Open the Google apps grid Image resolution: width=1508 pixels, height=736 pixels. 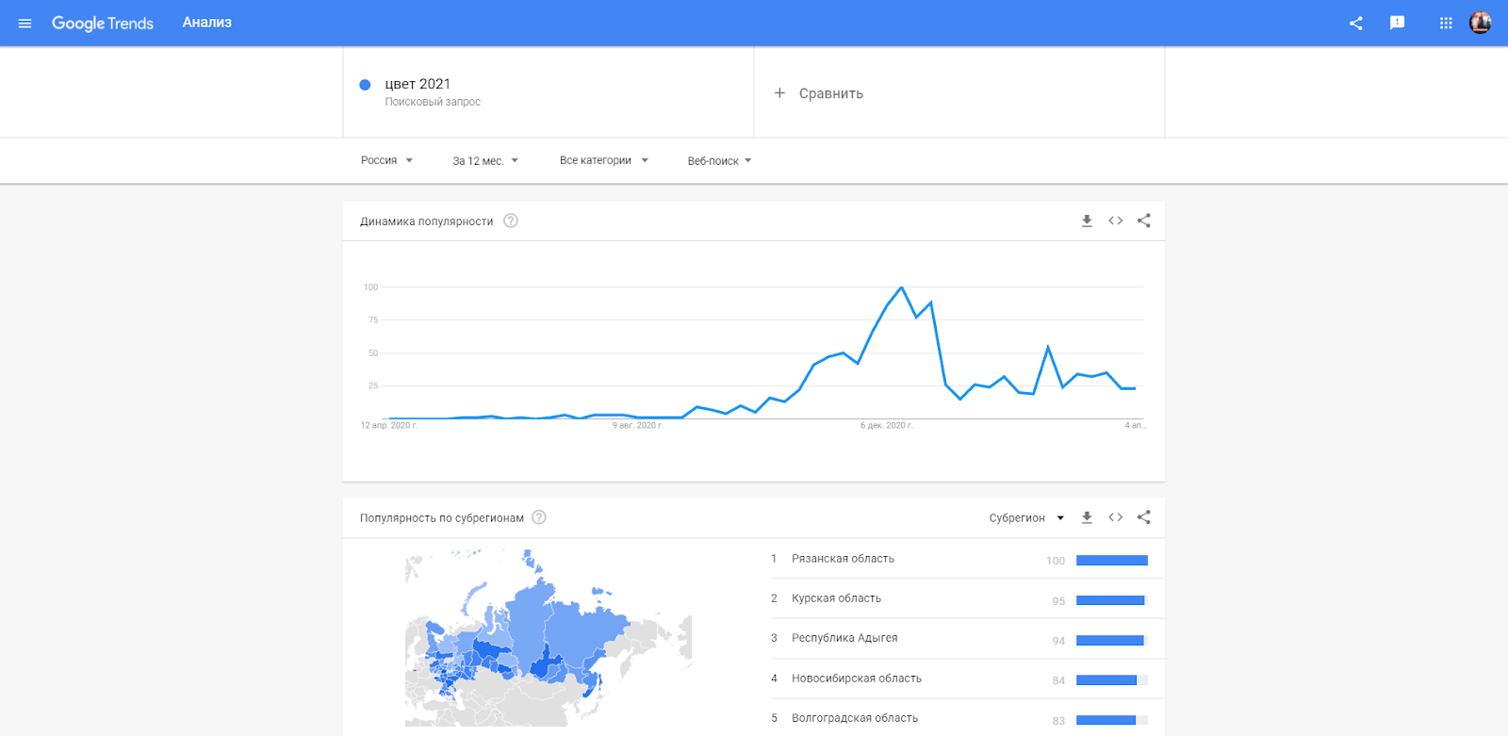[x=1446, y=24]
